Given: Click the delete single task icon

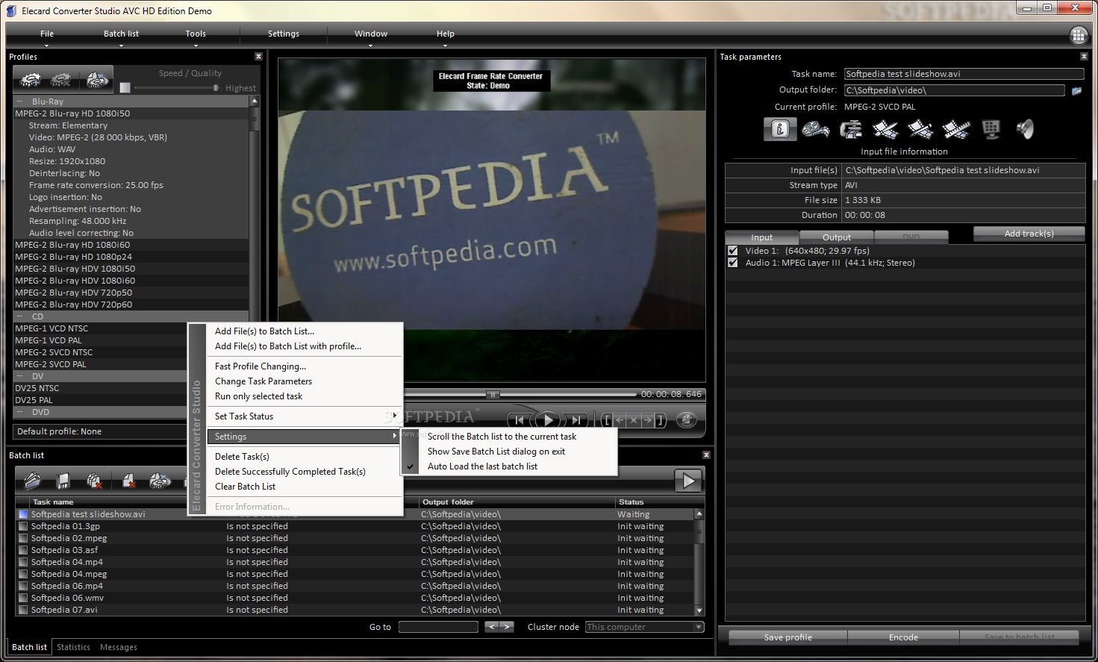Looking at the screenshot, I should [128, 481].
